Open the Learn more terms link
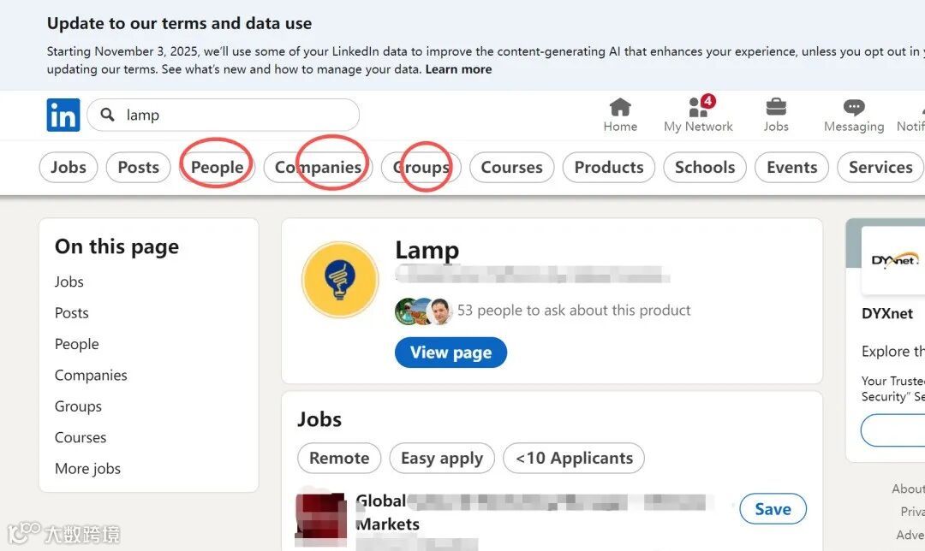Viewport: 925px width, 551px height. tap(458, 69)
